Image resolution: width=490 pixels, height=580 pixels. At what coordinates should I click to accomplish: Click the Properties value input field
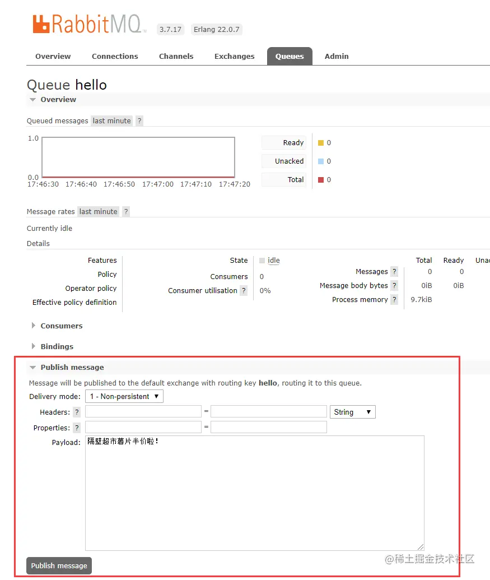tap(269, 427)
